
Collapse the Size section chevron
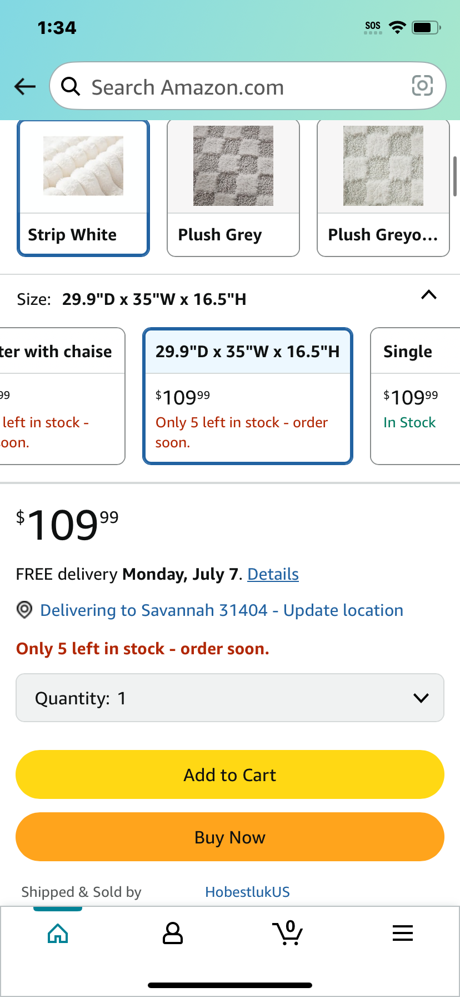tap(429, 295)
